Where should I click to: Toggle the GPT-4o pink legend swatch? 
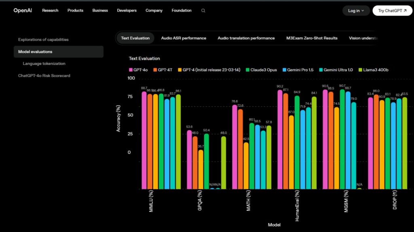point(131,70)
